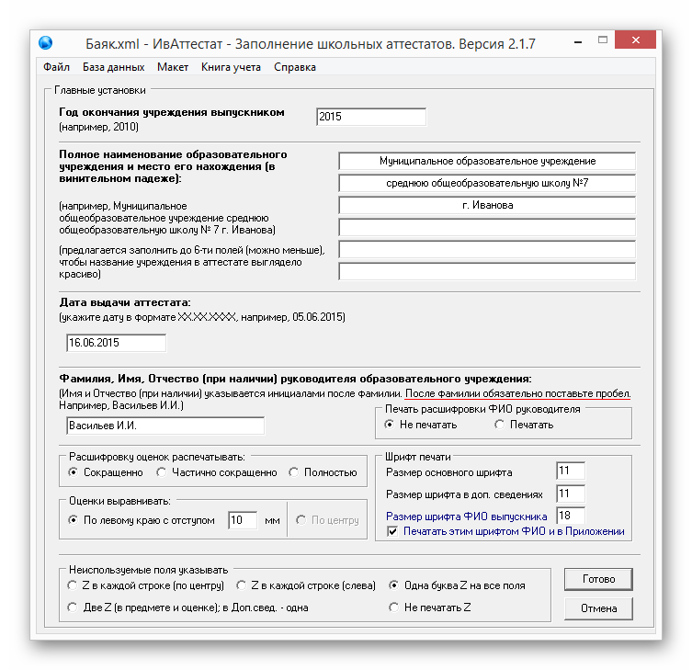Select 'Не печатать Z' option

[x=395, y=608]
